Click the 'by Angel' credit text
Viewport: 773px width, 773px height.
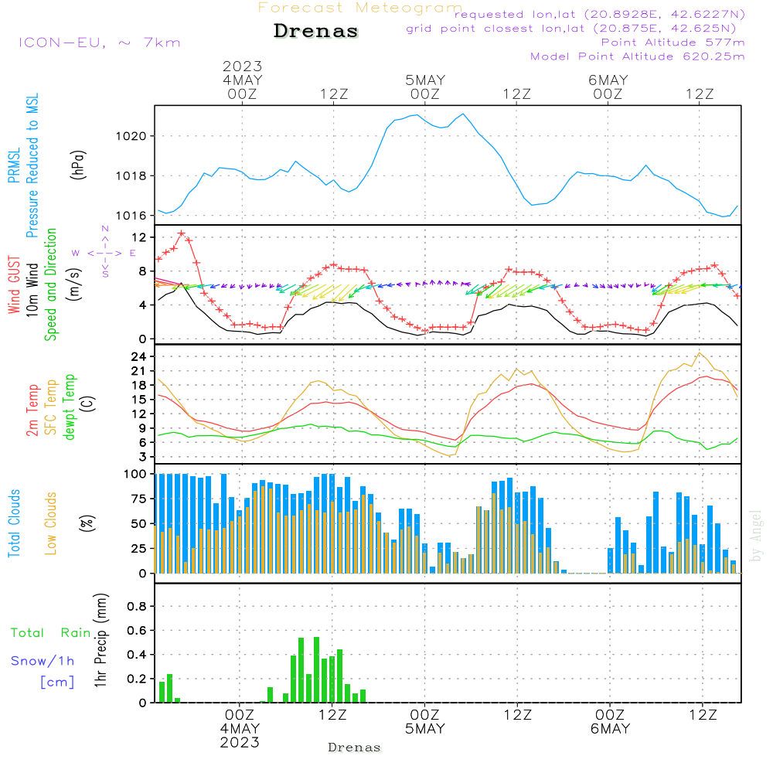(x=756, y=536)
